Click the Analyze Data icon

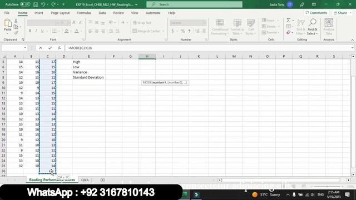pyautogui.click(x=329, y=27)
